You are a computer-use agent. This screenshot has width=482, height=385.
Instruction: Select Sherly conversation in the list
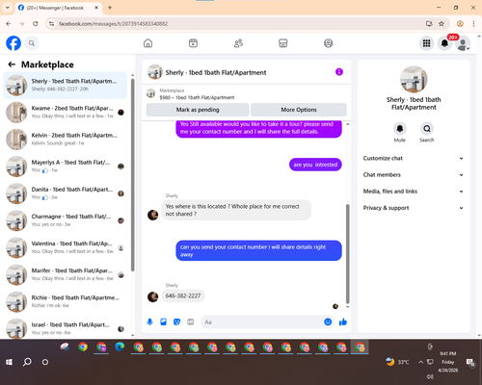(65, 86)
